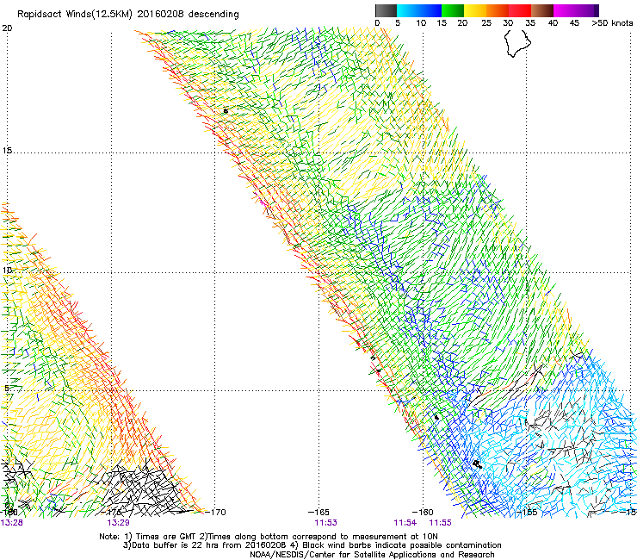
Task: Click the blue 10-15 knots legend swatch
Action: pos(430,10)
